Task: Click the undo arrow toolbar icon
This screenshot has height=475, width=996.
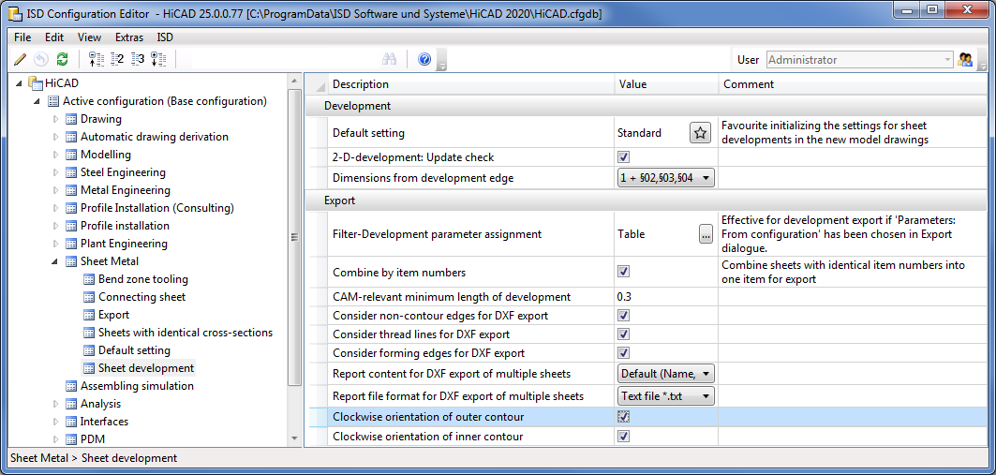Action: click(40, 60)
